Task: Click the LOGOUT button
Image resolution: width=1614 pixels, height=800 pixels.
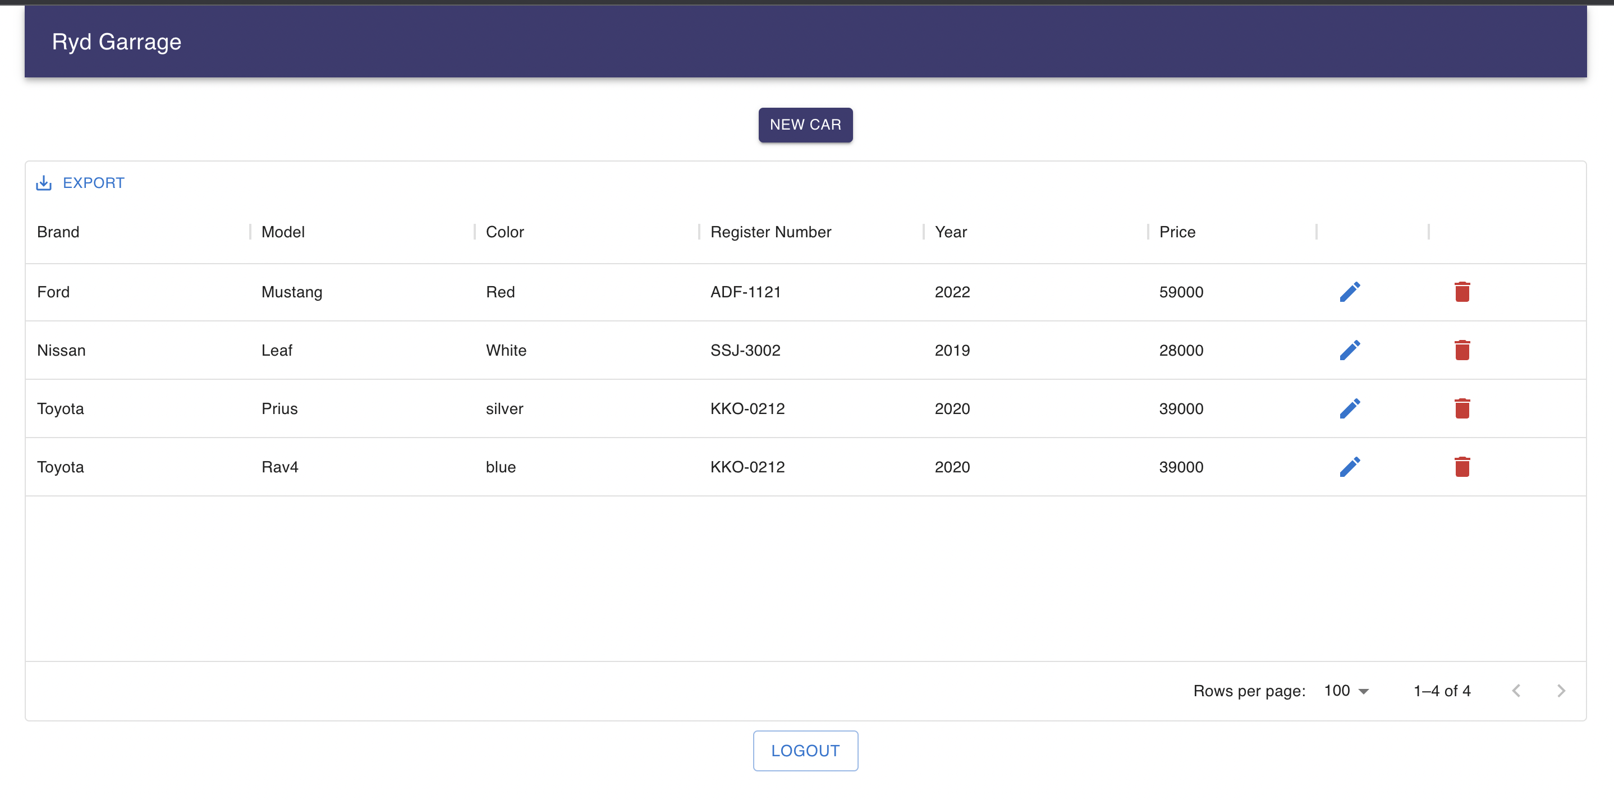Action: [805, 751]
